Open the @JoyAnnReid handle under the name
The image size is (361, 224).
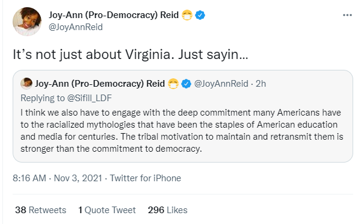click(76, 27)
